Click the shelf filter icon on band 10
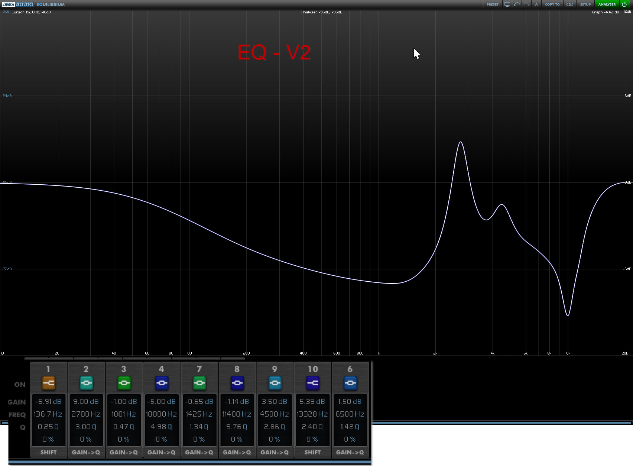The height and width of the screenshot is (466, 633). pos(312,383)
